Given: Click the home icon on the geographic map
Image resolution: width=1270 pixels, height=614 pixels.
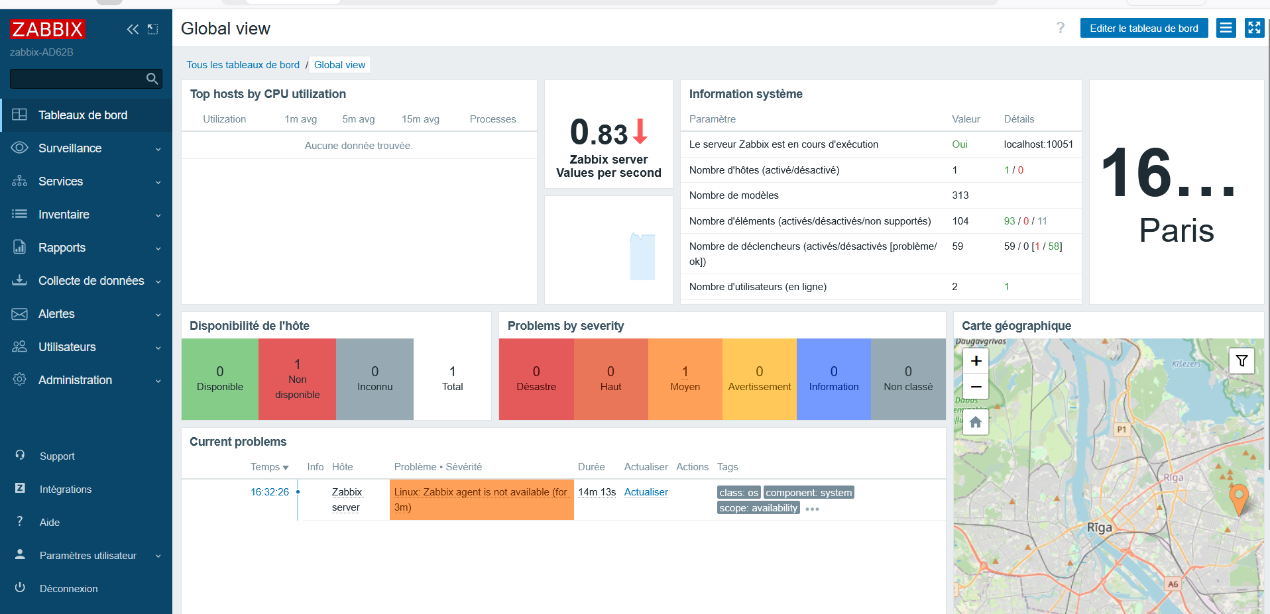Looking at the screenshot, I should [975, 422].
